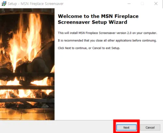Continue installation with the Next button
Screen dimensions: 163x133
[x=126, y=127]
